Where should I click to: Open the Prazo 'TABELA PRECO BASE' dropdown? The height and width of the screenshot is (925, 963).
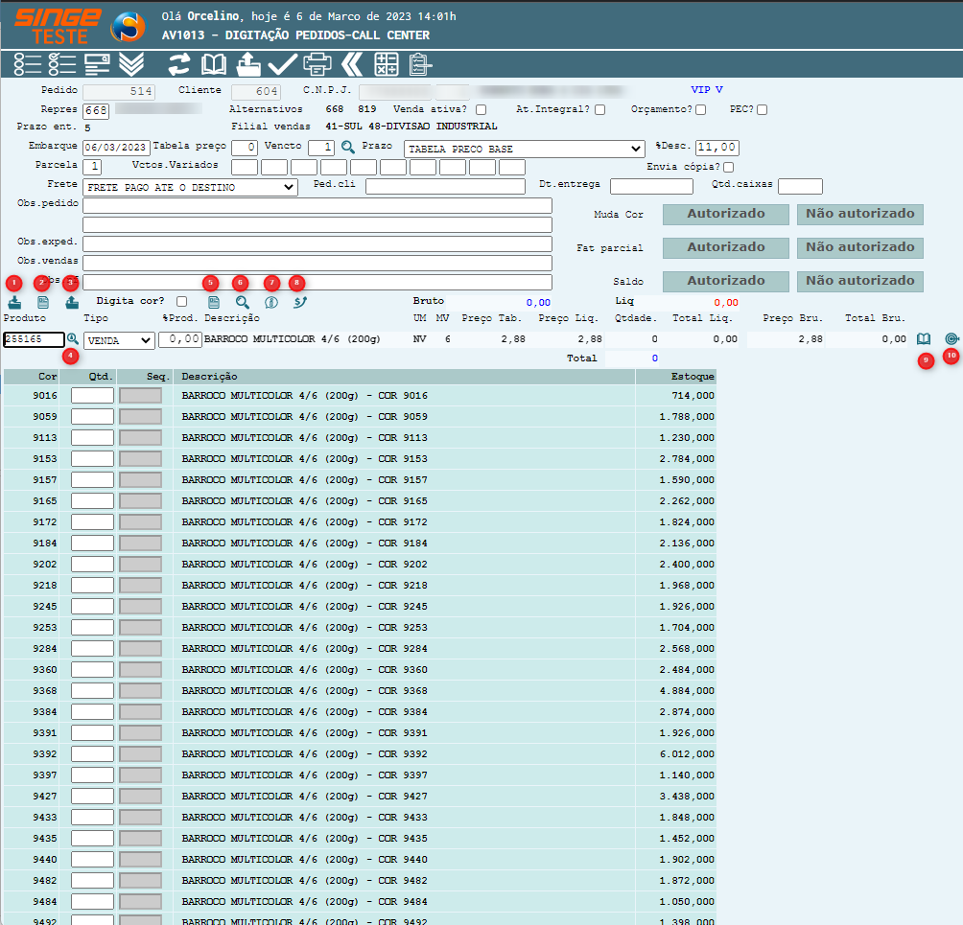[x=524, y=149]
